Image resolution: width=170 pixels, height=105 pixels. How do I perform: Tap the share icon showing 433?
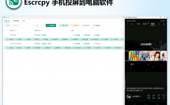click(154, 95)
